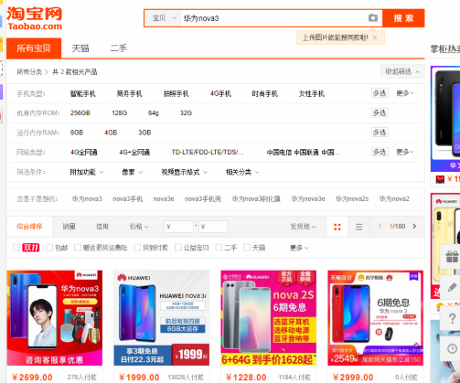This screenshot has width=460, height=383.
Task: Click the nova3手机壳 suggestion
Action: tap(203, 199)
